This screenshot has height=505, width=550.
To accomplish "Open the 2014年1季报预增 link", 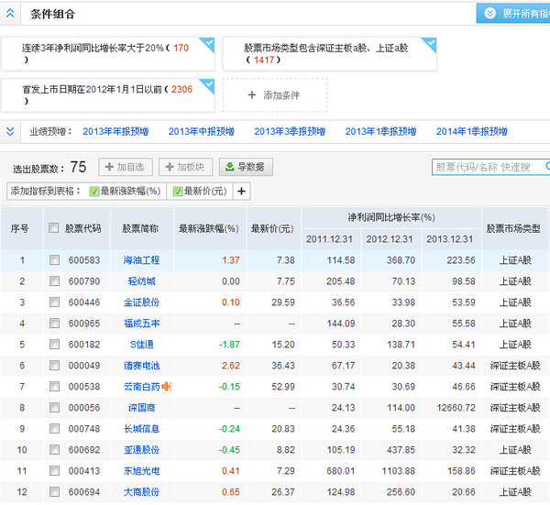I will [x=472, y=131].
